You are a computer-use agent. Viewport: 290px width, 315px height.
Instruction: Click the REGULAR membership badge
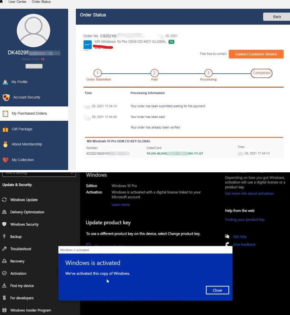34,66
